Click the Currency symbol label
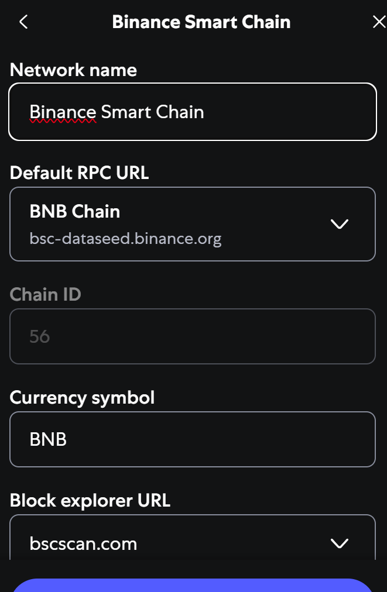Image resolution: width=387 pixels, height=592 pixels. pyautogui.click(x=82, y=398)
